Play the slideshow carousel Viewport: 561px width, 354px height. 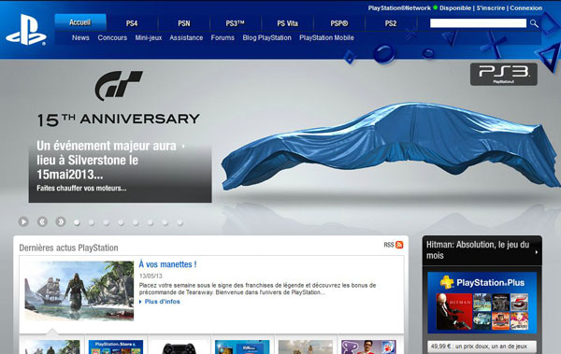coord(23,221)
